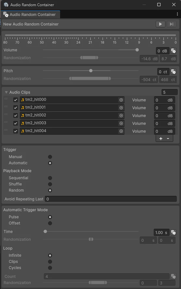
Task: Click the window title bar app icon
Action: point(6,5)
